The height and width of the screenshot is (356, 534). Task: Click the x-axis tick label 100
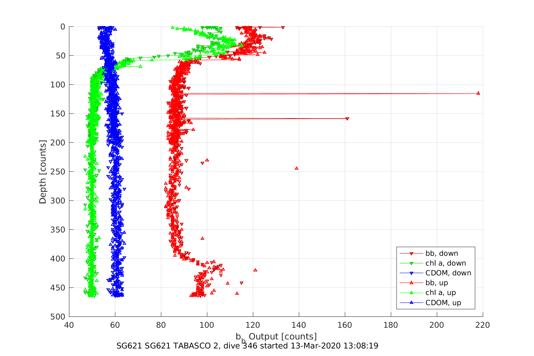[207, 325]
